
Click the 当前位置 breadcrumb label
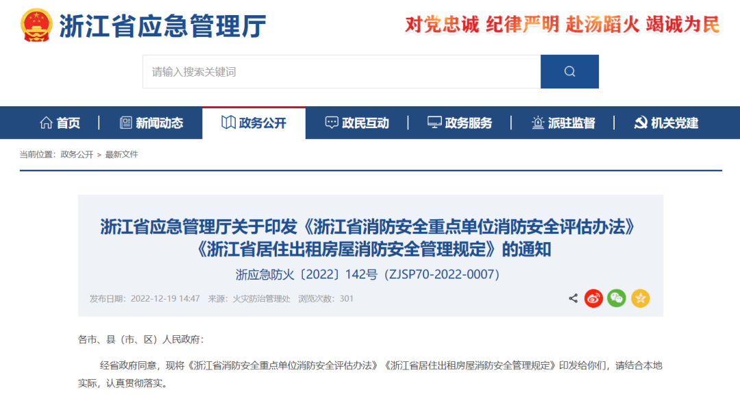point(38,154)
